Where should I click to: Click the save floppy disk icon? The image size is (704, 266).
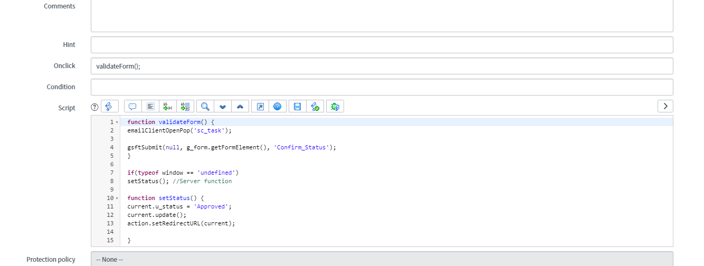point(297,107)
